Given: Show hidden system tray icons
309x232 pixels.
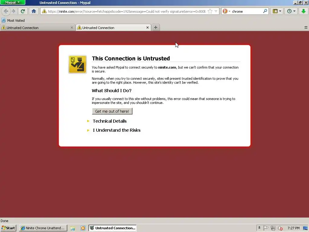Looking at the screenshot, I should 259,228.
